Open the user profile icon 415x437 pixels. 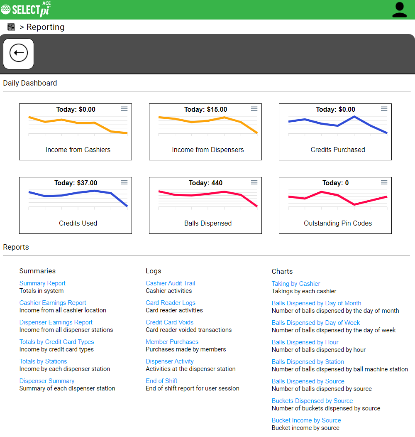pyautogui.click(x=399, y=10)
